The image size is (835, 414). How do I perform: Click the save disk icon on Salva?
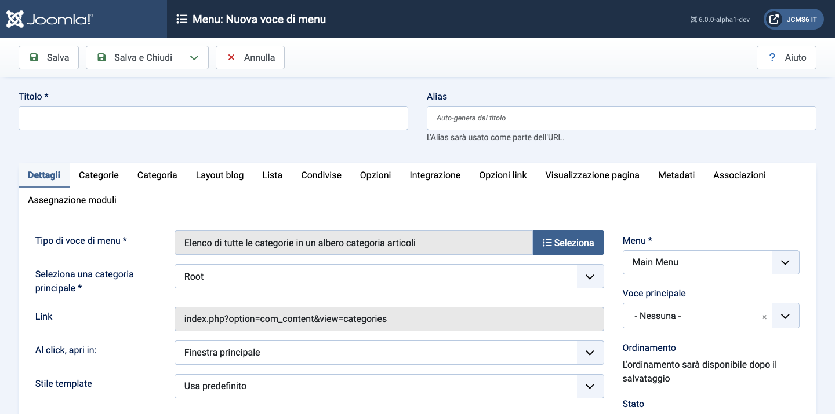pos(33,57)
